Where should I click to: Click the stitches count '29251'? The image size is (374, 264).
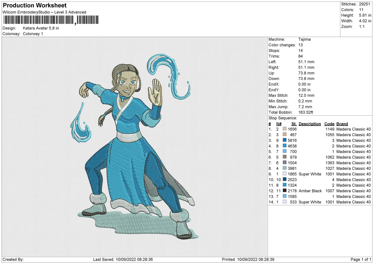[364, 4]
